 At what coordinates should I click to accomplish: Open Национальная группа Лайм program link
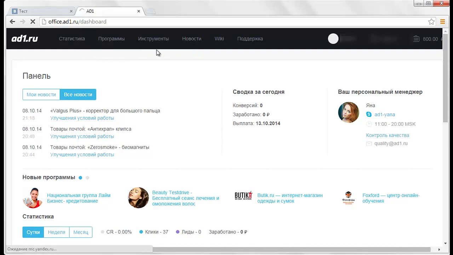tap(79, 198)
